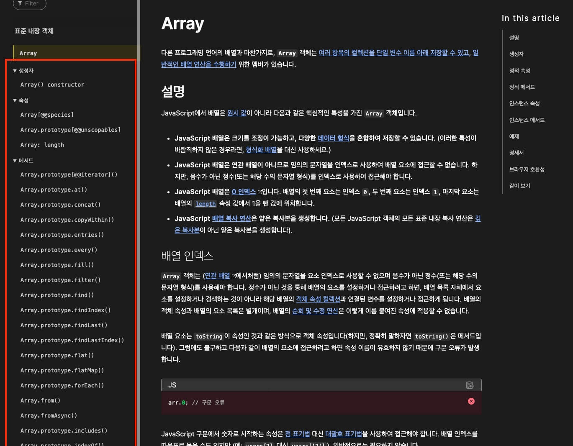This screenshot has height=446, width=573.
Task: Select Array.fromAsync() in sidebar list
Action: [x=49, y=415]
